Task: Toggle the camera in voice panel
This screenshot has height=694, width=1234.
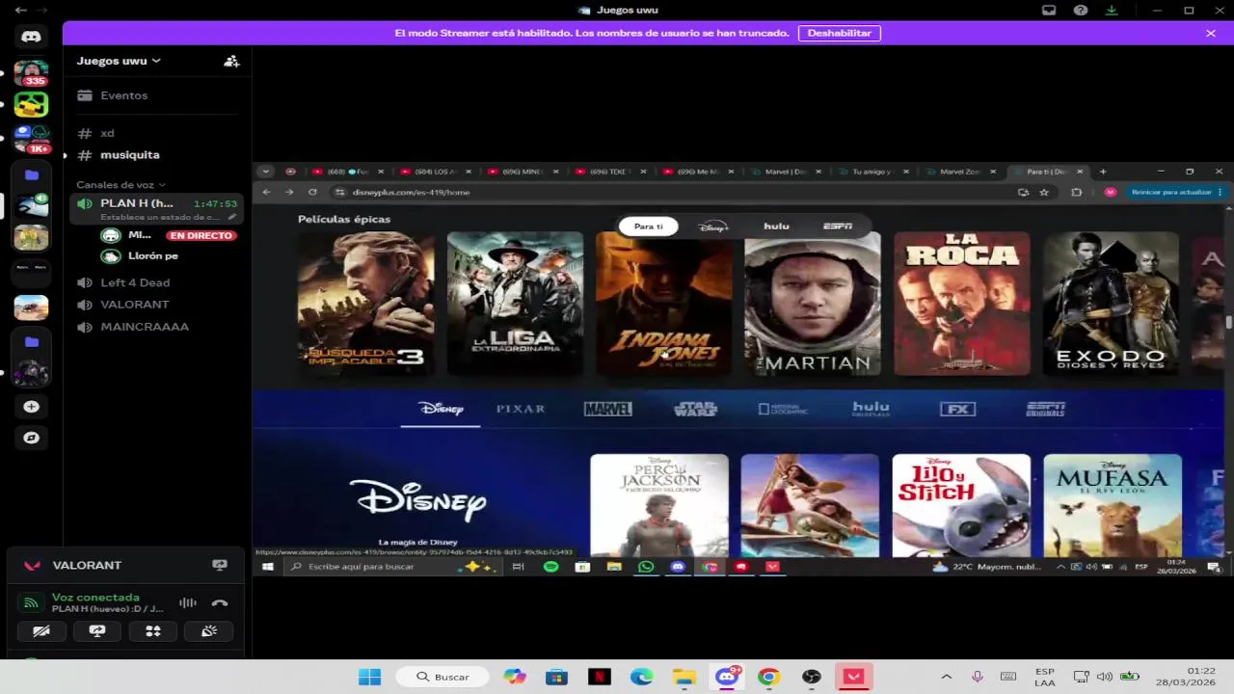Action: click(x=41, y=631)
